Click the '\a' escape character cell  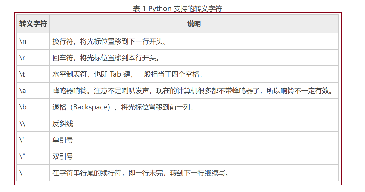[33, 91]
